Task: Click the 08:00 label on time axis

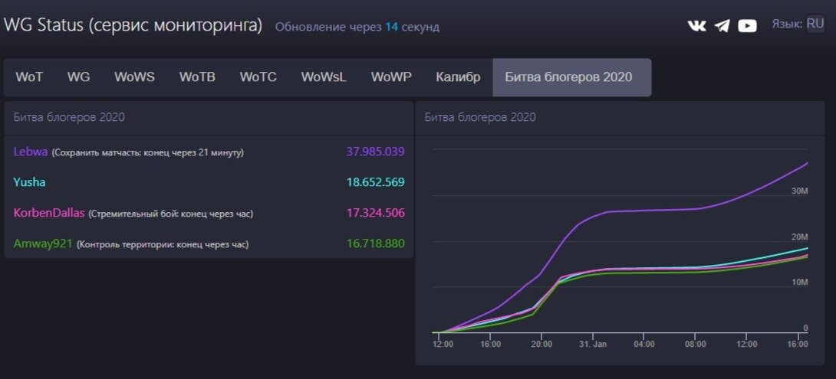Action: click(x=695, y=345)
